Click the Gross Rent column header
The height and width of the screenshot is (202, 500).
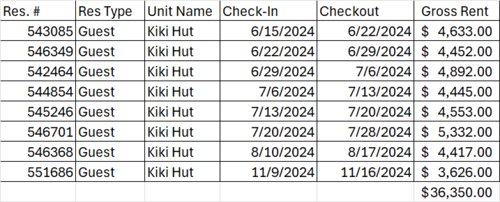point(456,11)
